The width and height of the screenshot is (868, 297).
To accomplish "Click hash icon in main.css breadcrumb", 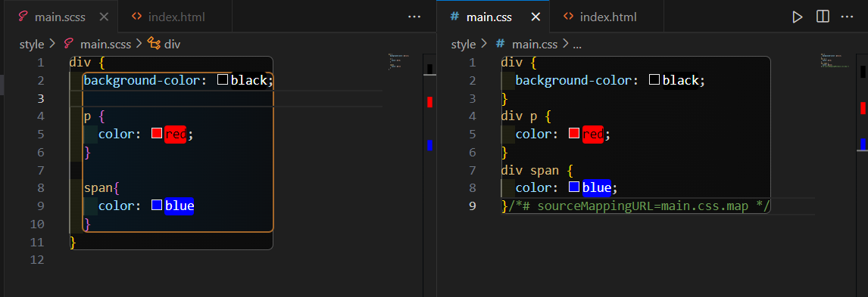I will pos(500,44).
